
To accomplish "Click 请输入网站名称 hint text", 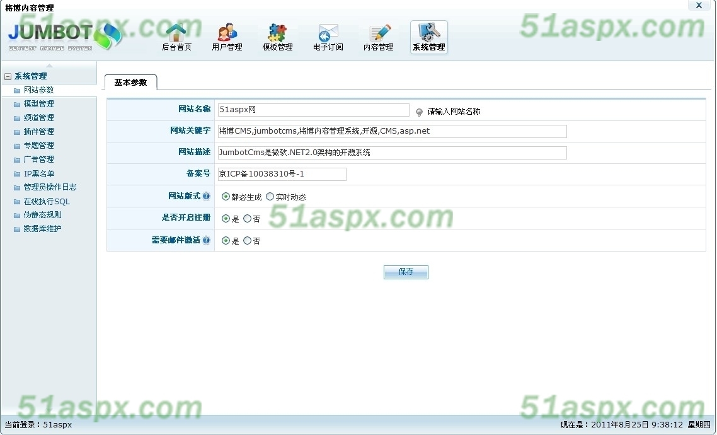I will pyautogui.click(x=454, y=112).
